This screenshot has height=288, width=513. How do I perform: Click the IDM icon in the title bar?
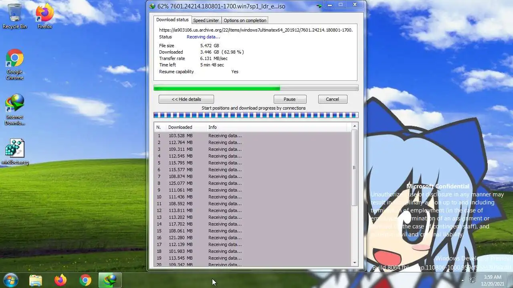click(152, 6)
